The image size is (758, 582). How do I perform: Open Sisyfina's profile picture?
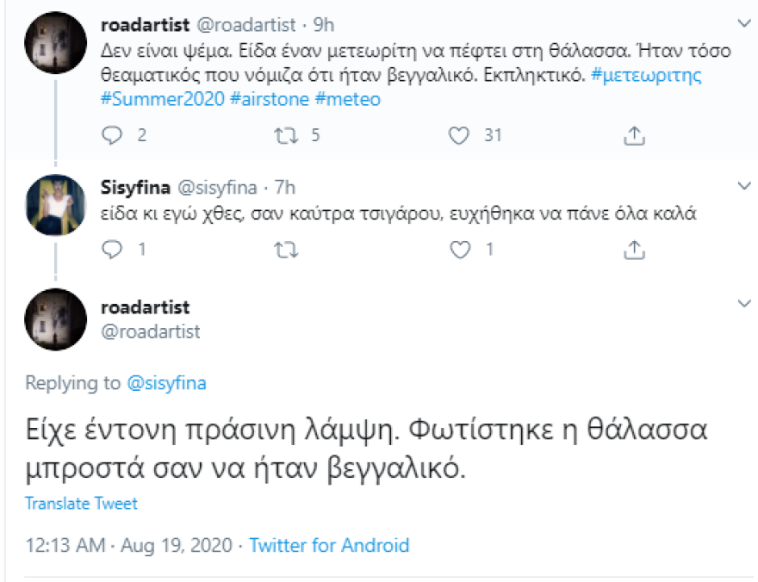tap(55, 204)
